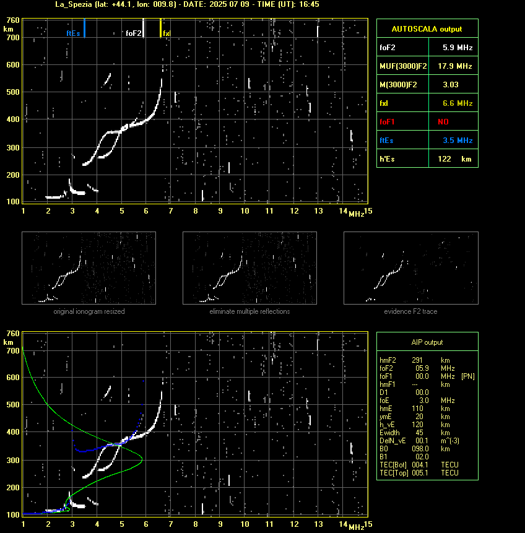Click the red foF1 label

pos(387,122)
